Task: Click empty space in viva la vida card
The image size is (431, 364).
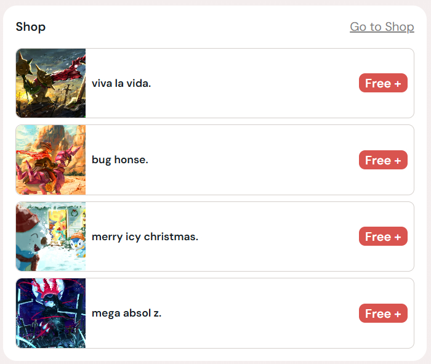Action: pos(253,83)
